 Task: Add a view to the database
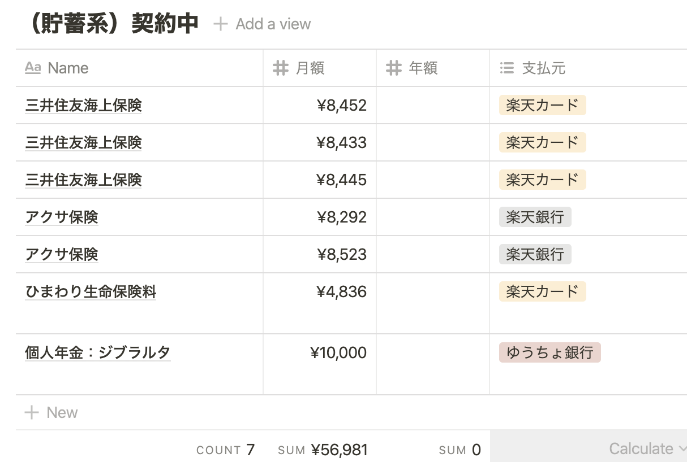click(x=262, y=24)
